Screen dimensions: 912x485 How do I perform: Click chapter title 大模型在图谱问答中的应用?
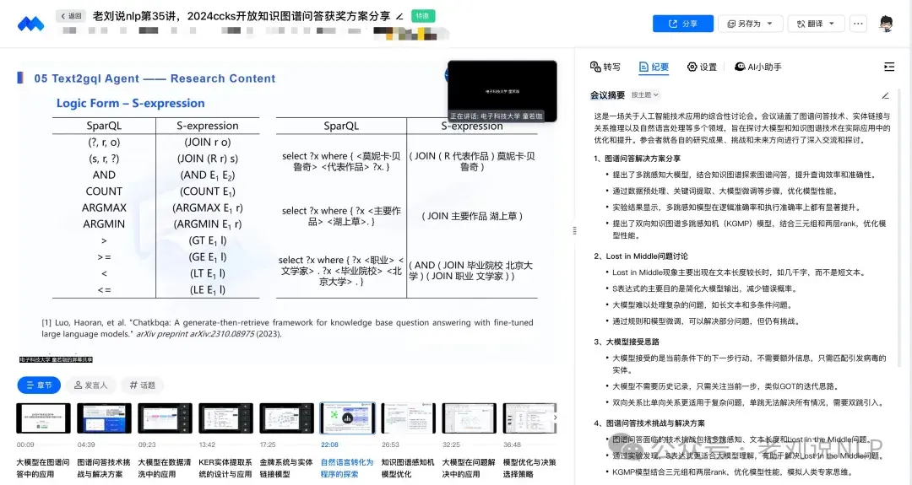(43, 468)
